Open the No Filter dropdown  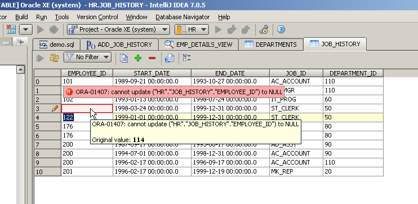(87, 57)
